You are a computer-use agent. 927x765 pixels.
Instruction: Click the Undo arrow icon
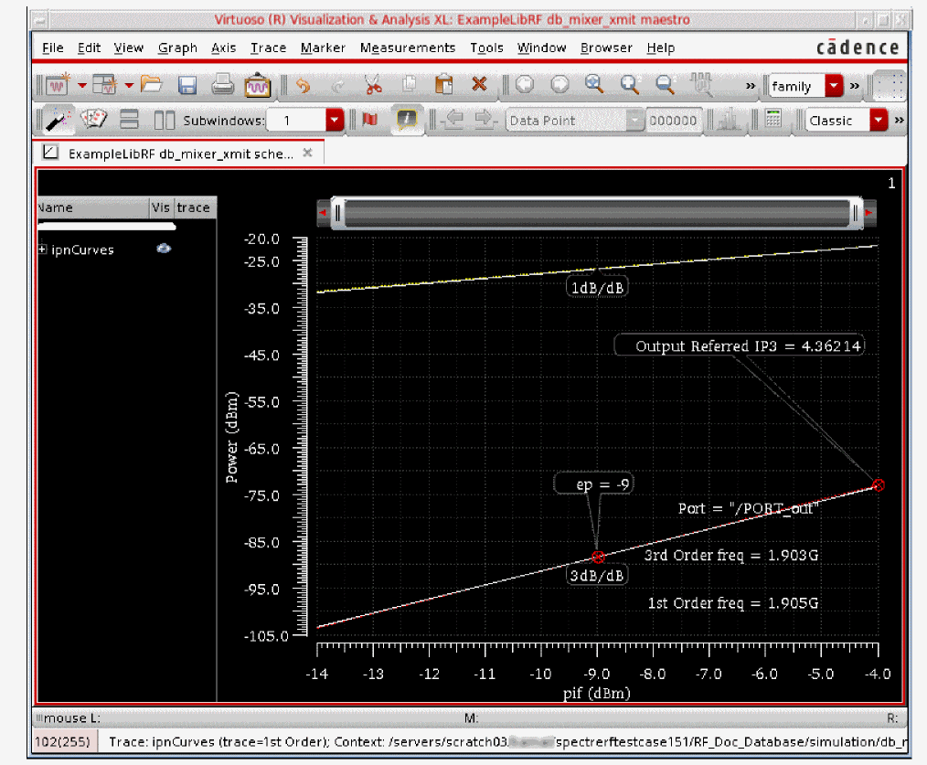coord(304,85)
